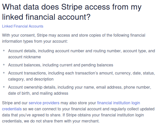
Task: Click the "information types from your account:" line
Action: click(35, 41)
